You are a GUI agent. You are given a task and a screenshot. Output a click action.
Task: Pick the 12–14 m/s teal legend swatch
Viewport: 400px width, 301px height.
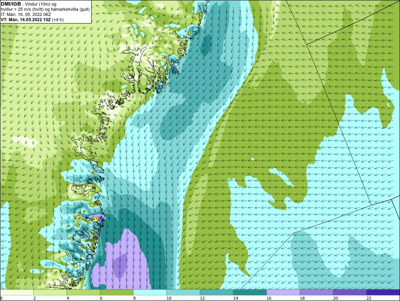pyautogui.click(x=216, y=292)
